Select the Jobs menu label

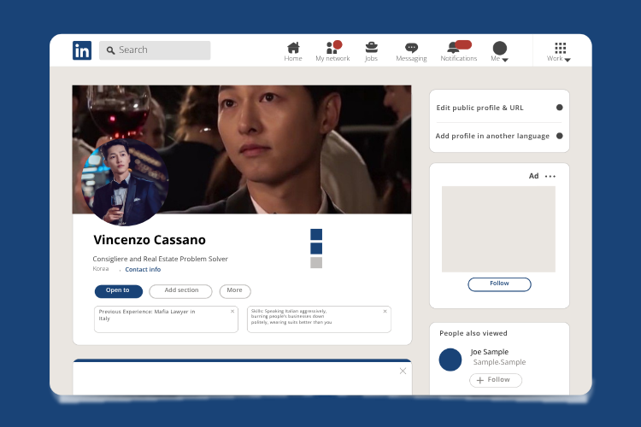(x=371, y=58)
